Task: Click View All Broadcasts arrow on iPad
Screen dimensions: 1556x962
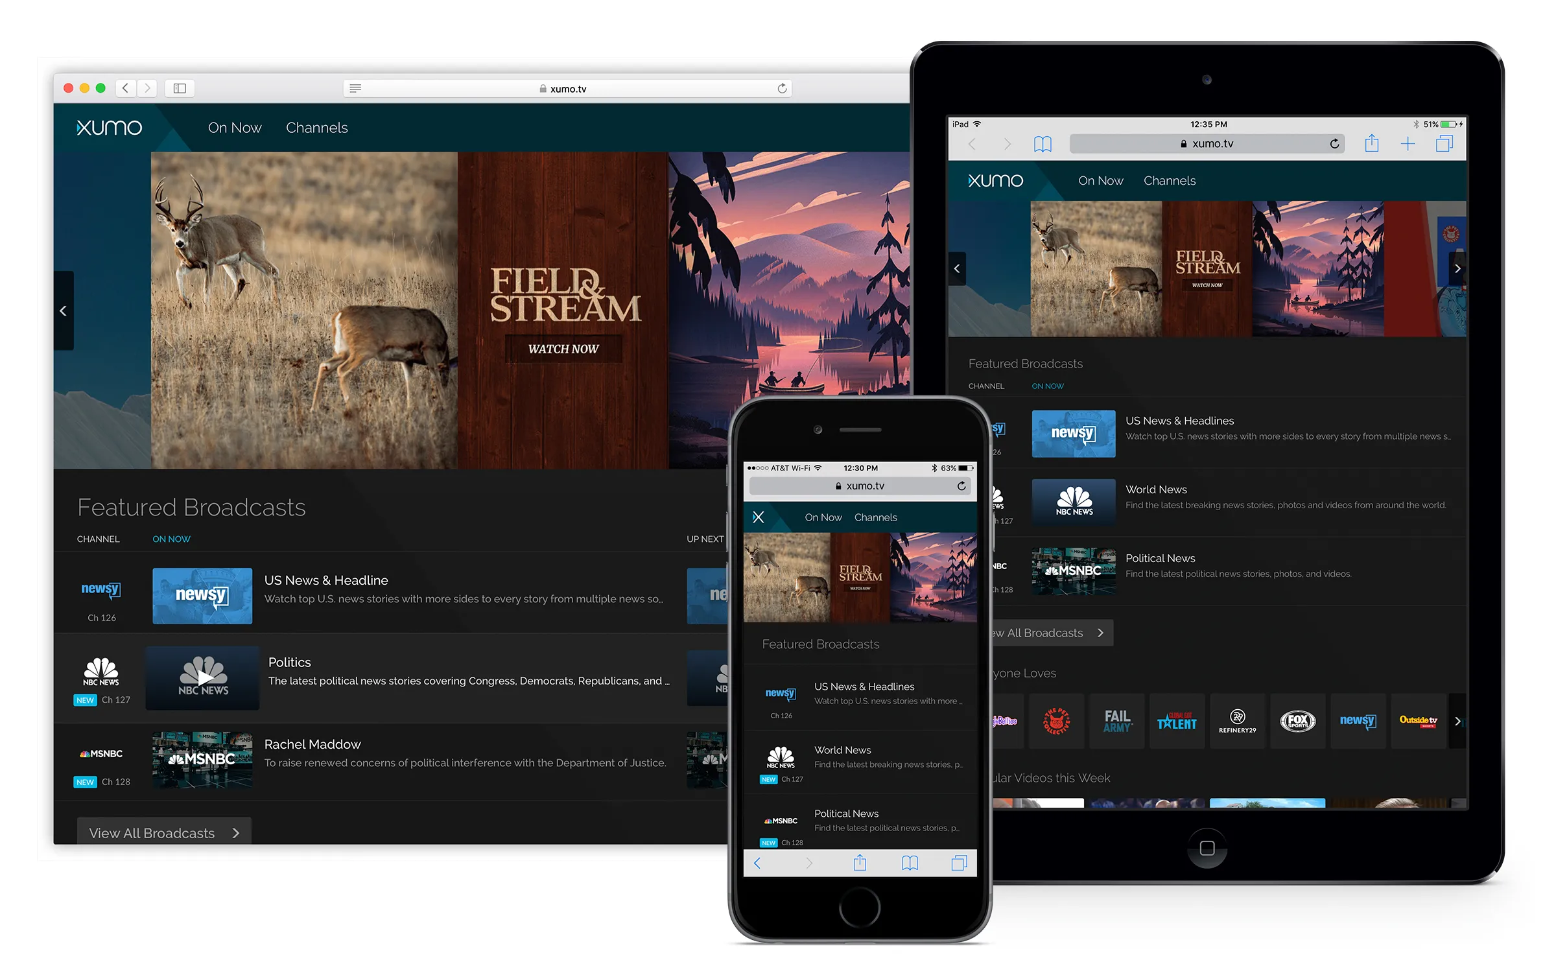Action: [1100, 633]
